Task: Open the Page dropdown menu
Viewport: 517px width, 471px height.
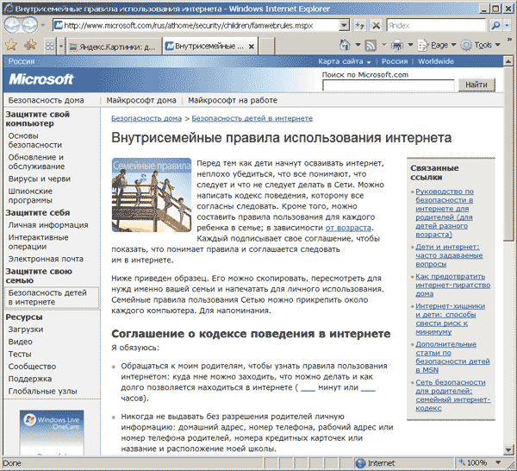Action: click(439, 45)
